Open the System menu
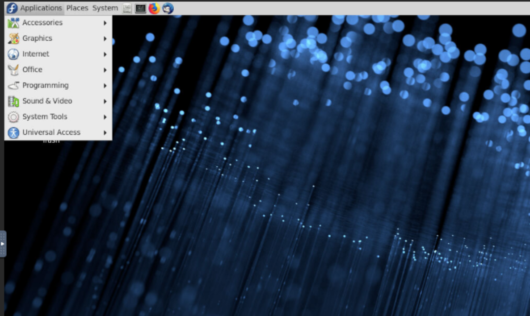Screen dimensions: 530x316 pos(105,8)
